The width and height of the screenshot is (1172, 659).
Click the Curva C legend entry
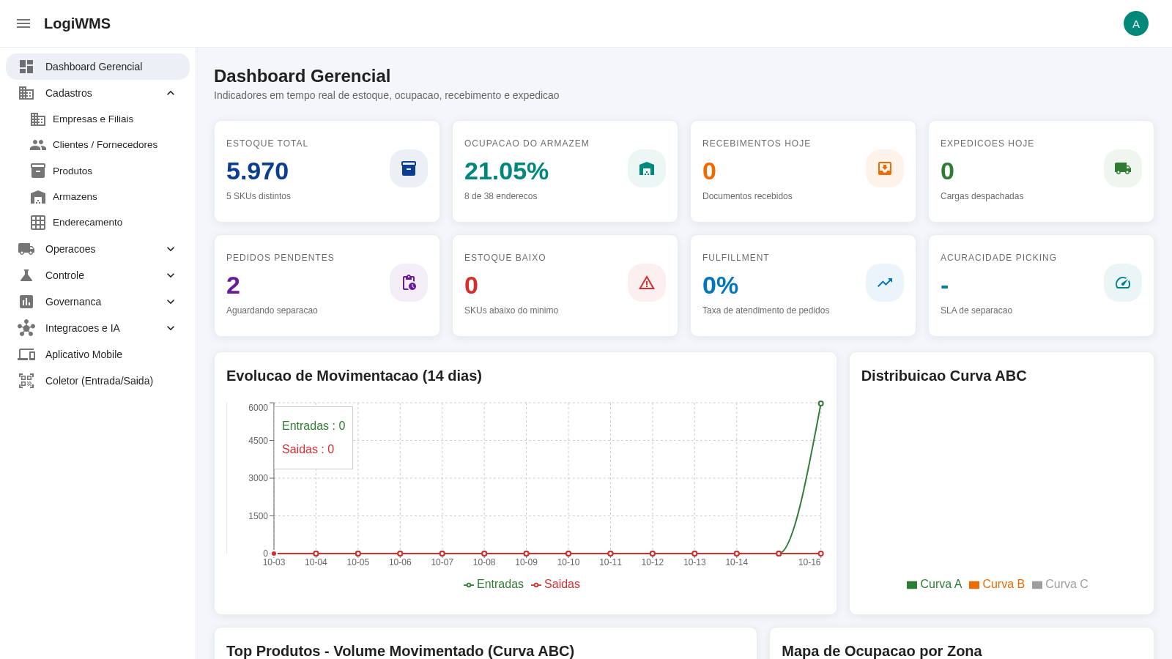[x=1060, y=584]
